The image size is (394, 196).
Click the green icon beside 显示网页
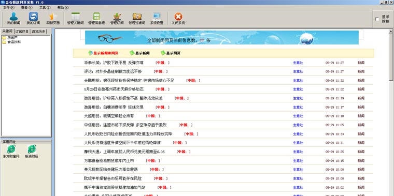pyautogui.click(x=163, y=53)
